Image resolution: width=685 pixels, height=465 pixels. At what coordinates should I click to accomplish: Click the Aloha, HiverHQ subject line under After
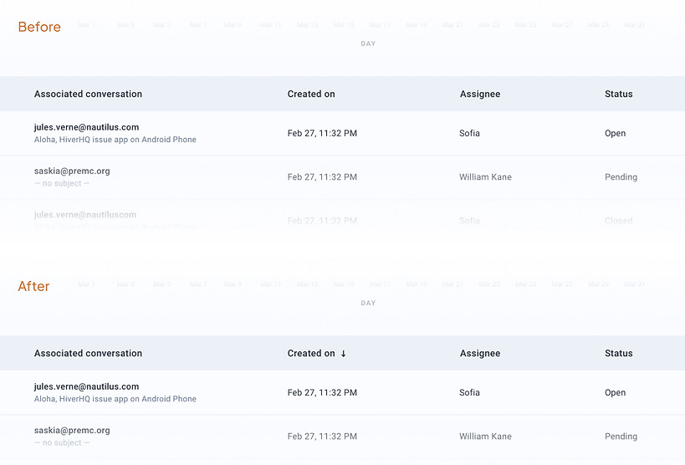tap(115, 399)
